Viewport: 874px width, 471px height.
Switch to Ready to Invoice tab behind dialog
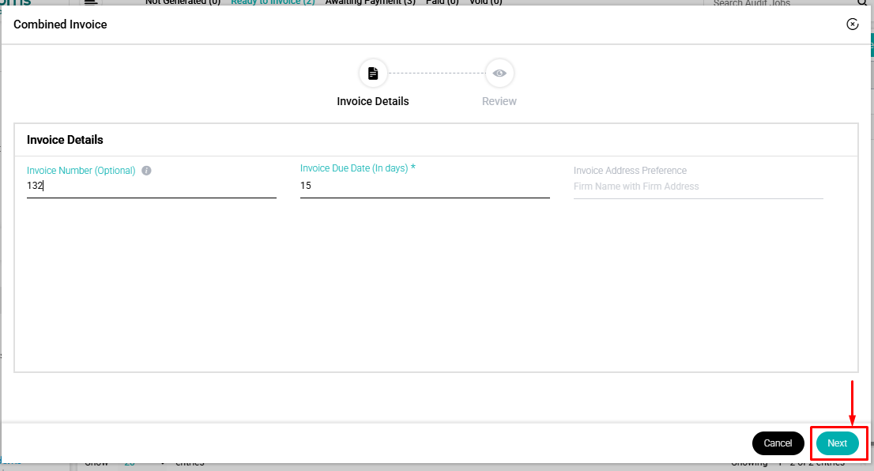pyautogui.click(x=273, y=2)
